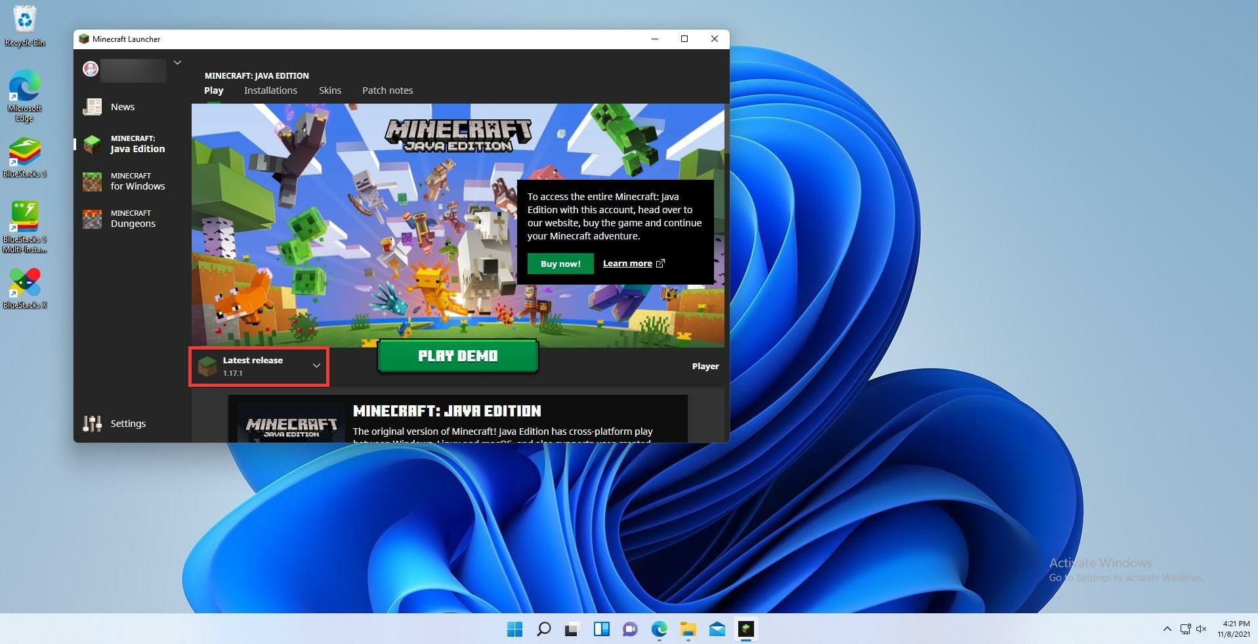Viewport: 1258px width, 644px height.
Task: Click Minecraft Launcher taskbar icon
Action: point(745,630)
